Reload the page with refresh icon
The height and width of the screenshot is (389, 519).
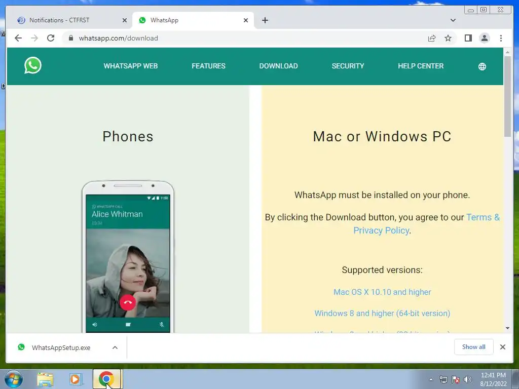click(x=51, y=38)
